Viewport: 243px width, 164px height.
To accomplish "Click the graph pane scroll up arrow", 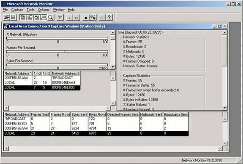I will [x=113, y=32].
